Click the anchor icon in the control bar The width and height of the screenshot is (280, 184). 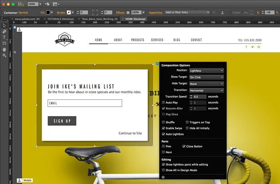pos(222,12)
